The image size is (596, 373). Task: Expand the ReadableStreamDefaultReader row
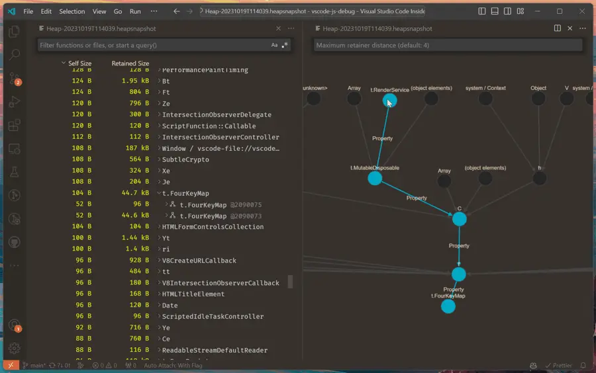click(159, 350)
